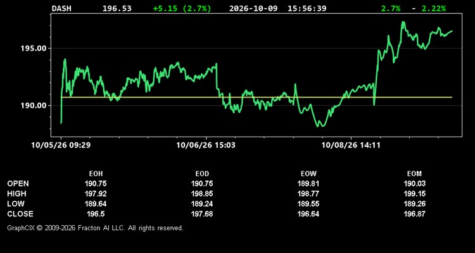Image resolution: width=475 pixels, height=253 pixels.
Task: Select the 195.00 y-axis label
Action: tap(34, 49)
